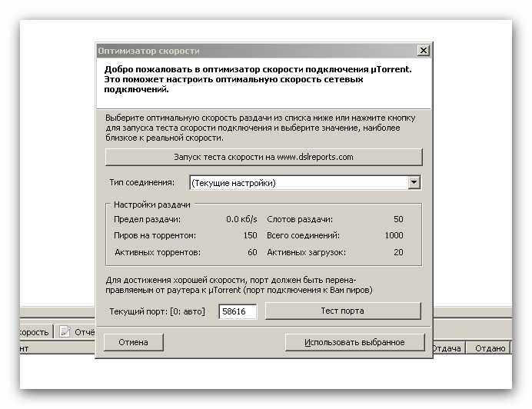The height and width of the screenshot is (409, 532).
Task: Open the Скорость tab behind the dialog
Action: pos(35,332)
